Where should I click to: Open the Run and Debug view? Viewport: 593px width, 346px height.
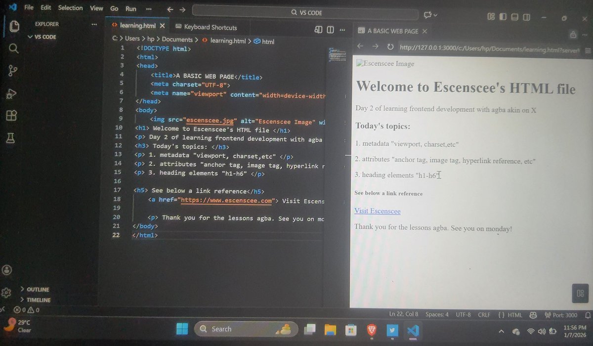click(12, 93)
